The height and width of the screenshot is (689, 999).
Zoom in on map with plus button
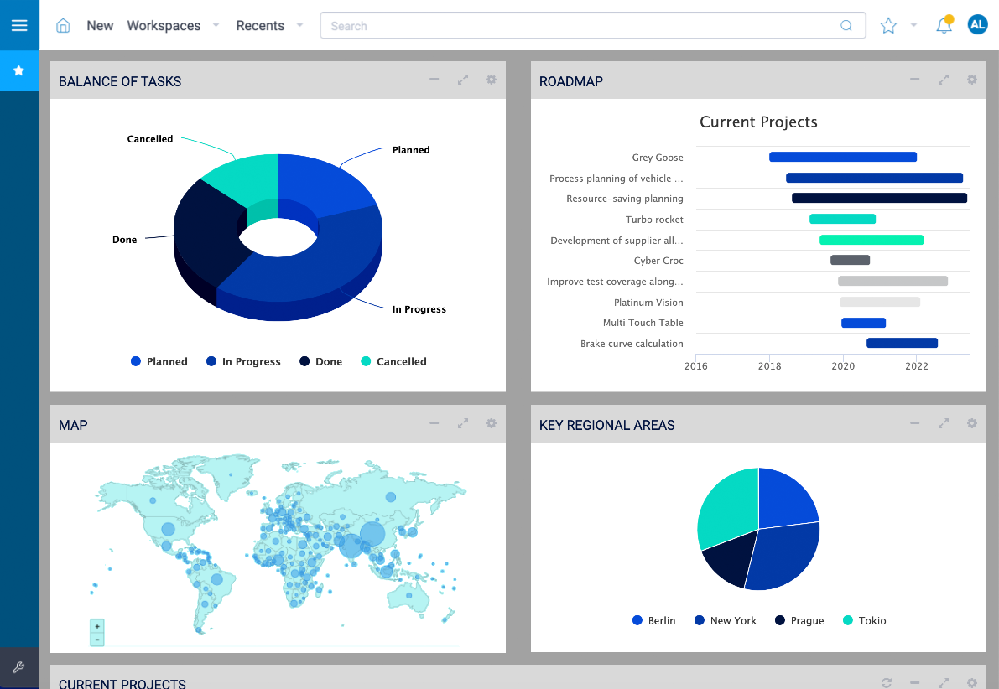click(97, 626)
